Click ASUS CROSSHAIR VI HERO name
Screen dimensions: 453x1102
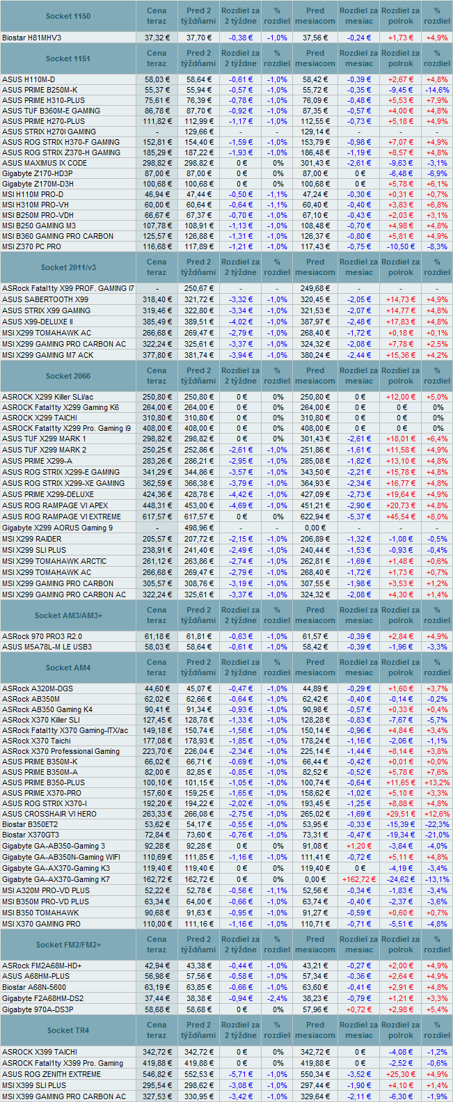49,814
